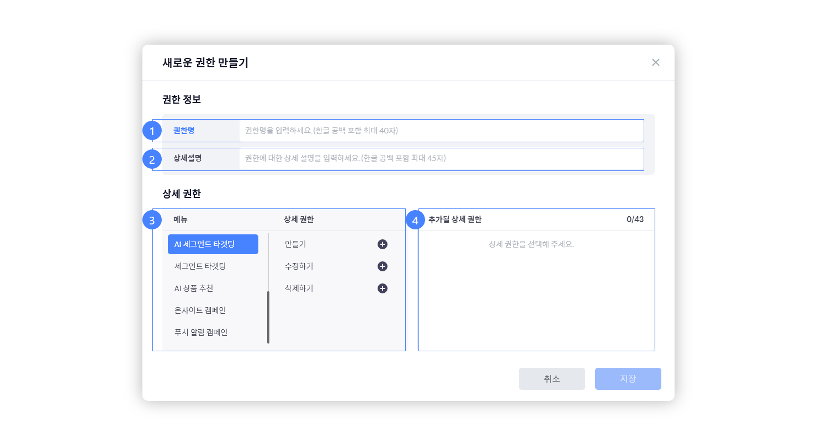Close the 새로운 권한 만들기 dialog

click(655, 62)
